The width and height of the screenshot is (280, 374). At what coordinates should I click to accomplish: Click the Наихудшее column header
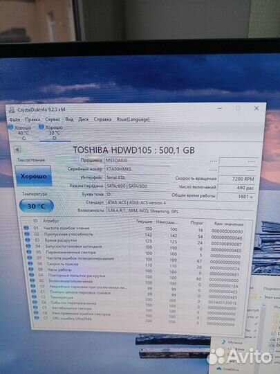coord(167,222)
